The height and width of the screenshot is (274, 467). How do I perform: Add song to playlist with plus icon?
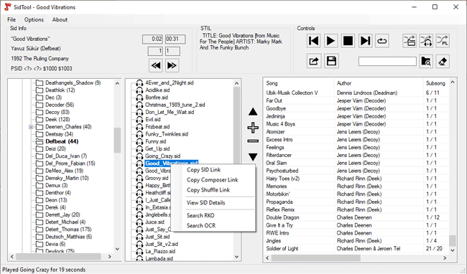[253, 128]
